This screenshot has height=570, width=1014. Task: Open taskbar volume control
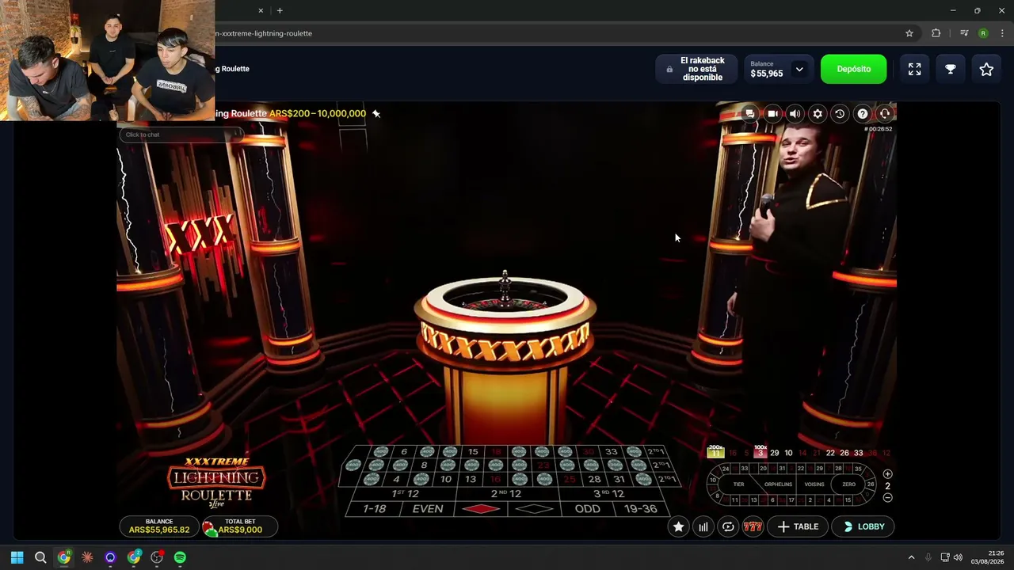coord(958,557)
